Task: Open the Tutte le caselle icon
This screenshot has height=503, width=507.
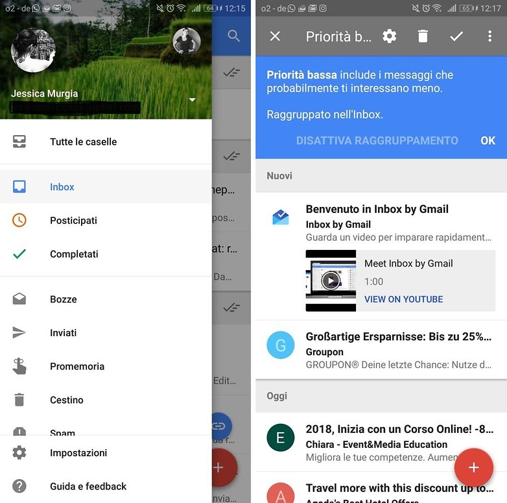Action: click(x=19, y=141)
